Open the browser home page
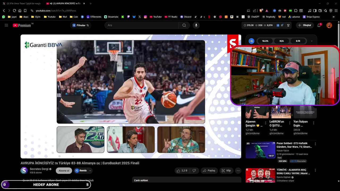 (20, 11)
